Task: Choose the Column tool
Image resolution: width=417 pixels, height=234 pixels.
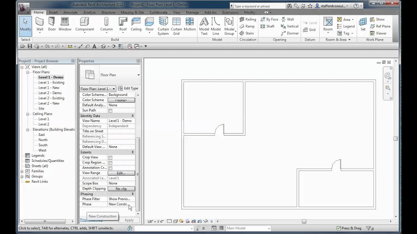Action: pyautogui.click(x=107, y=25)
